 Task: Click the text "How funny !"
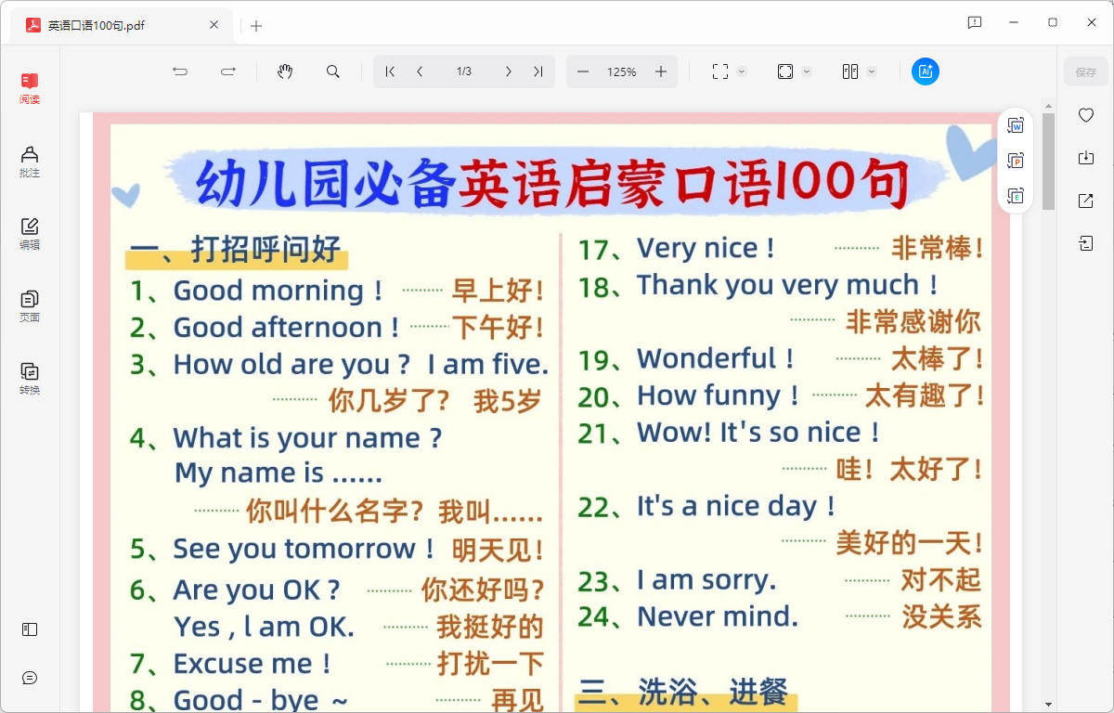pos(719,395)
